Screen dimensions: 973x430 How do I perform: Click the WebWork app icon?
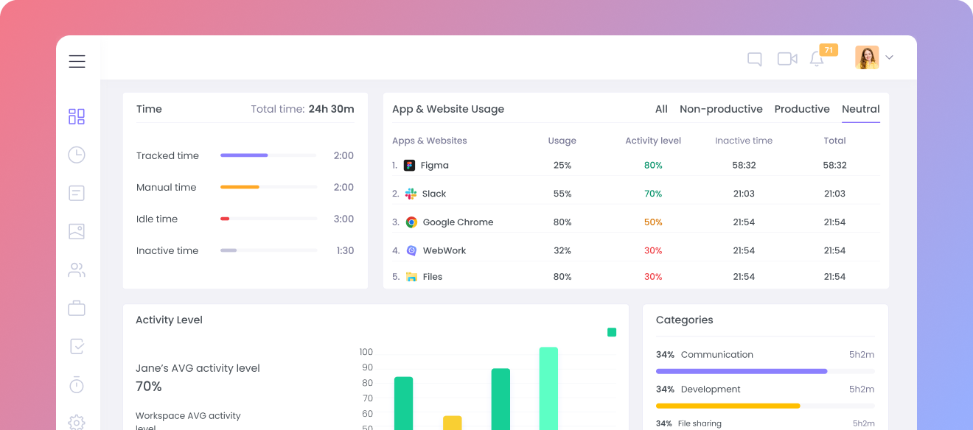point(411,250)
